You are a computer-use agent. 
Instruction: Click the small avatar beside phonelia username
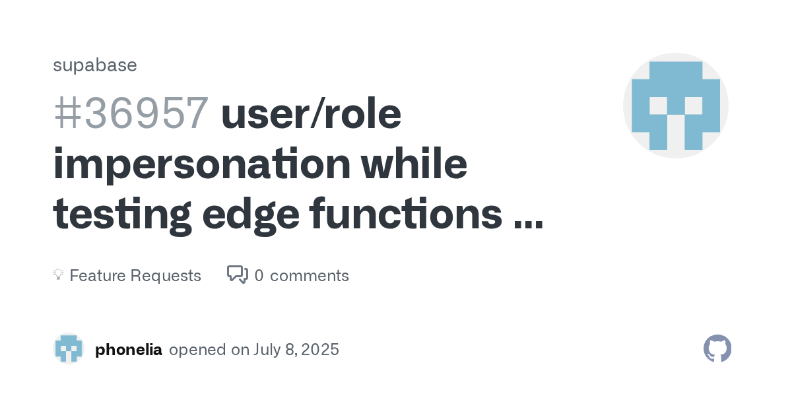click(69, 349)
